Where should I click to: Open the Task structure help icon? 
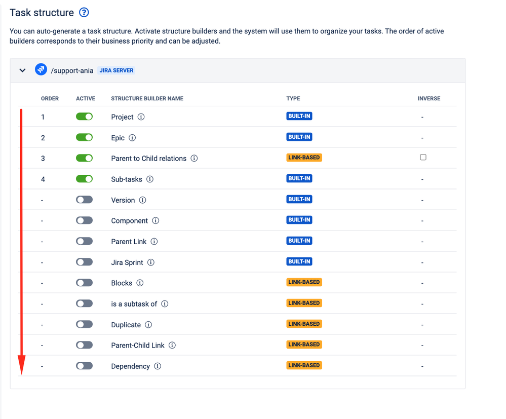[84, 13]
